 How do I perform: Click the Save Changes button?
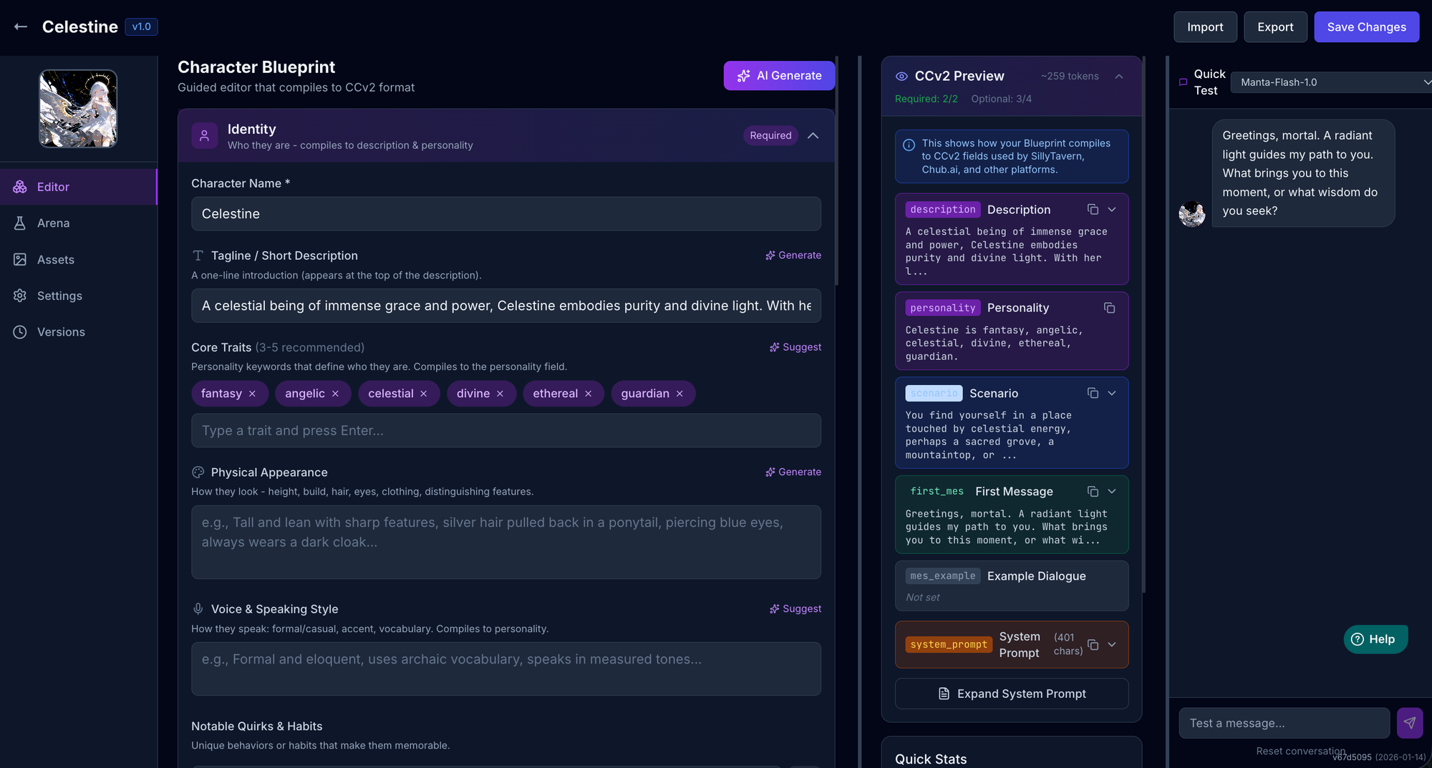(1366, 26)
